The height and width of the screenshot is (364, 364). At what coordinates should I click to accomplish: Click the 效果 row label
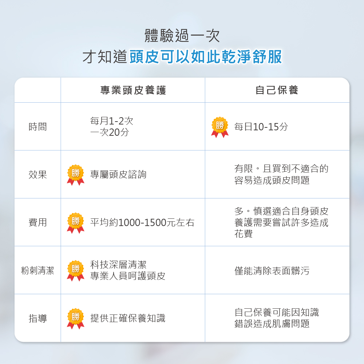tap(37, 175)
